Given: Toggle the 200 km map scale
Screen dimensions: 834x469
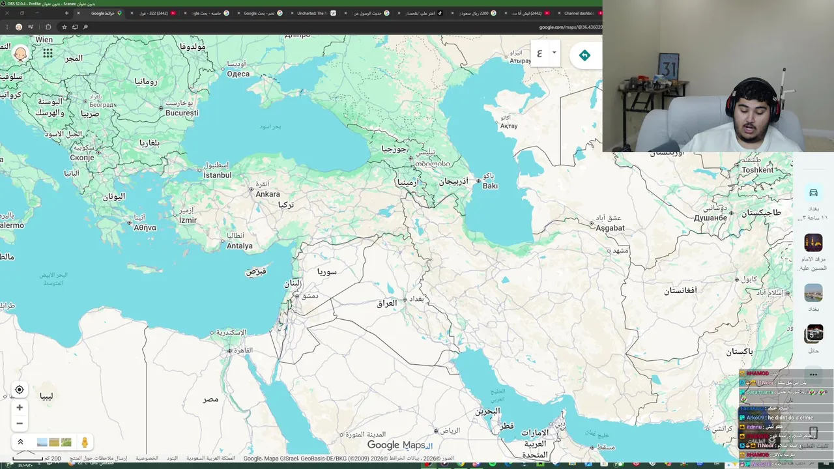Looking at the screenshot, I should tap(36, 459).
